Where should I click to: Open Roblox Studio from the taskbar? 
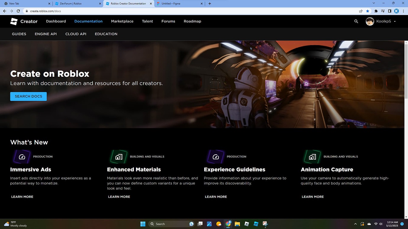256,224
